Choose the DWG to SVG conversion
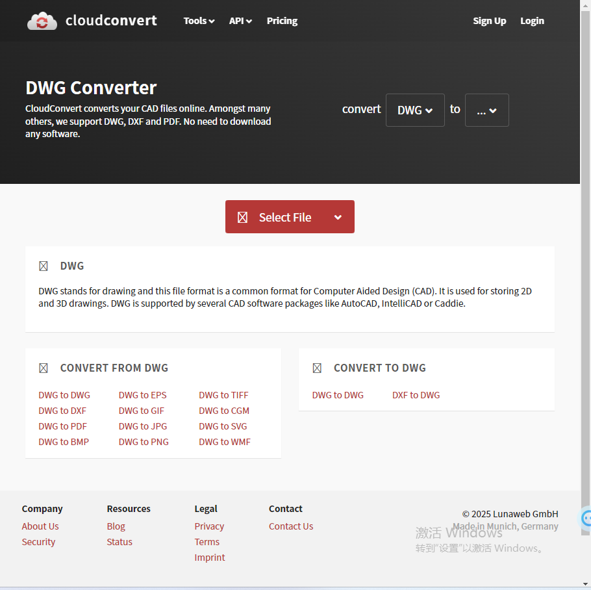Image resolution: width=591 pixels, height=590 pixels. [223, 426]
